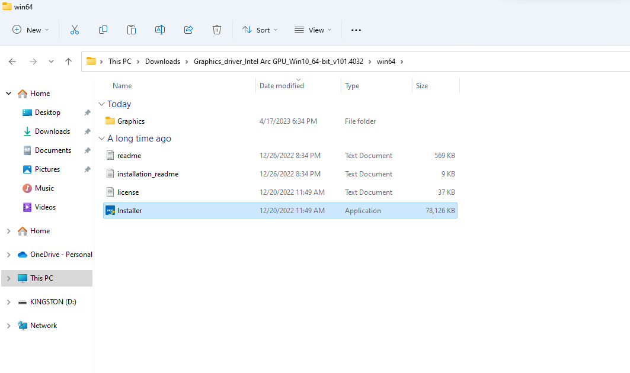Image resolution: width=630 pixels, height=373 pixels.
Task: Select This PC in the breadcrumb
Action: pyautogui.click(x=120, y=62)
